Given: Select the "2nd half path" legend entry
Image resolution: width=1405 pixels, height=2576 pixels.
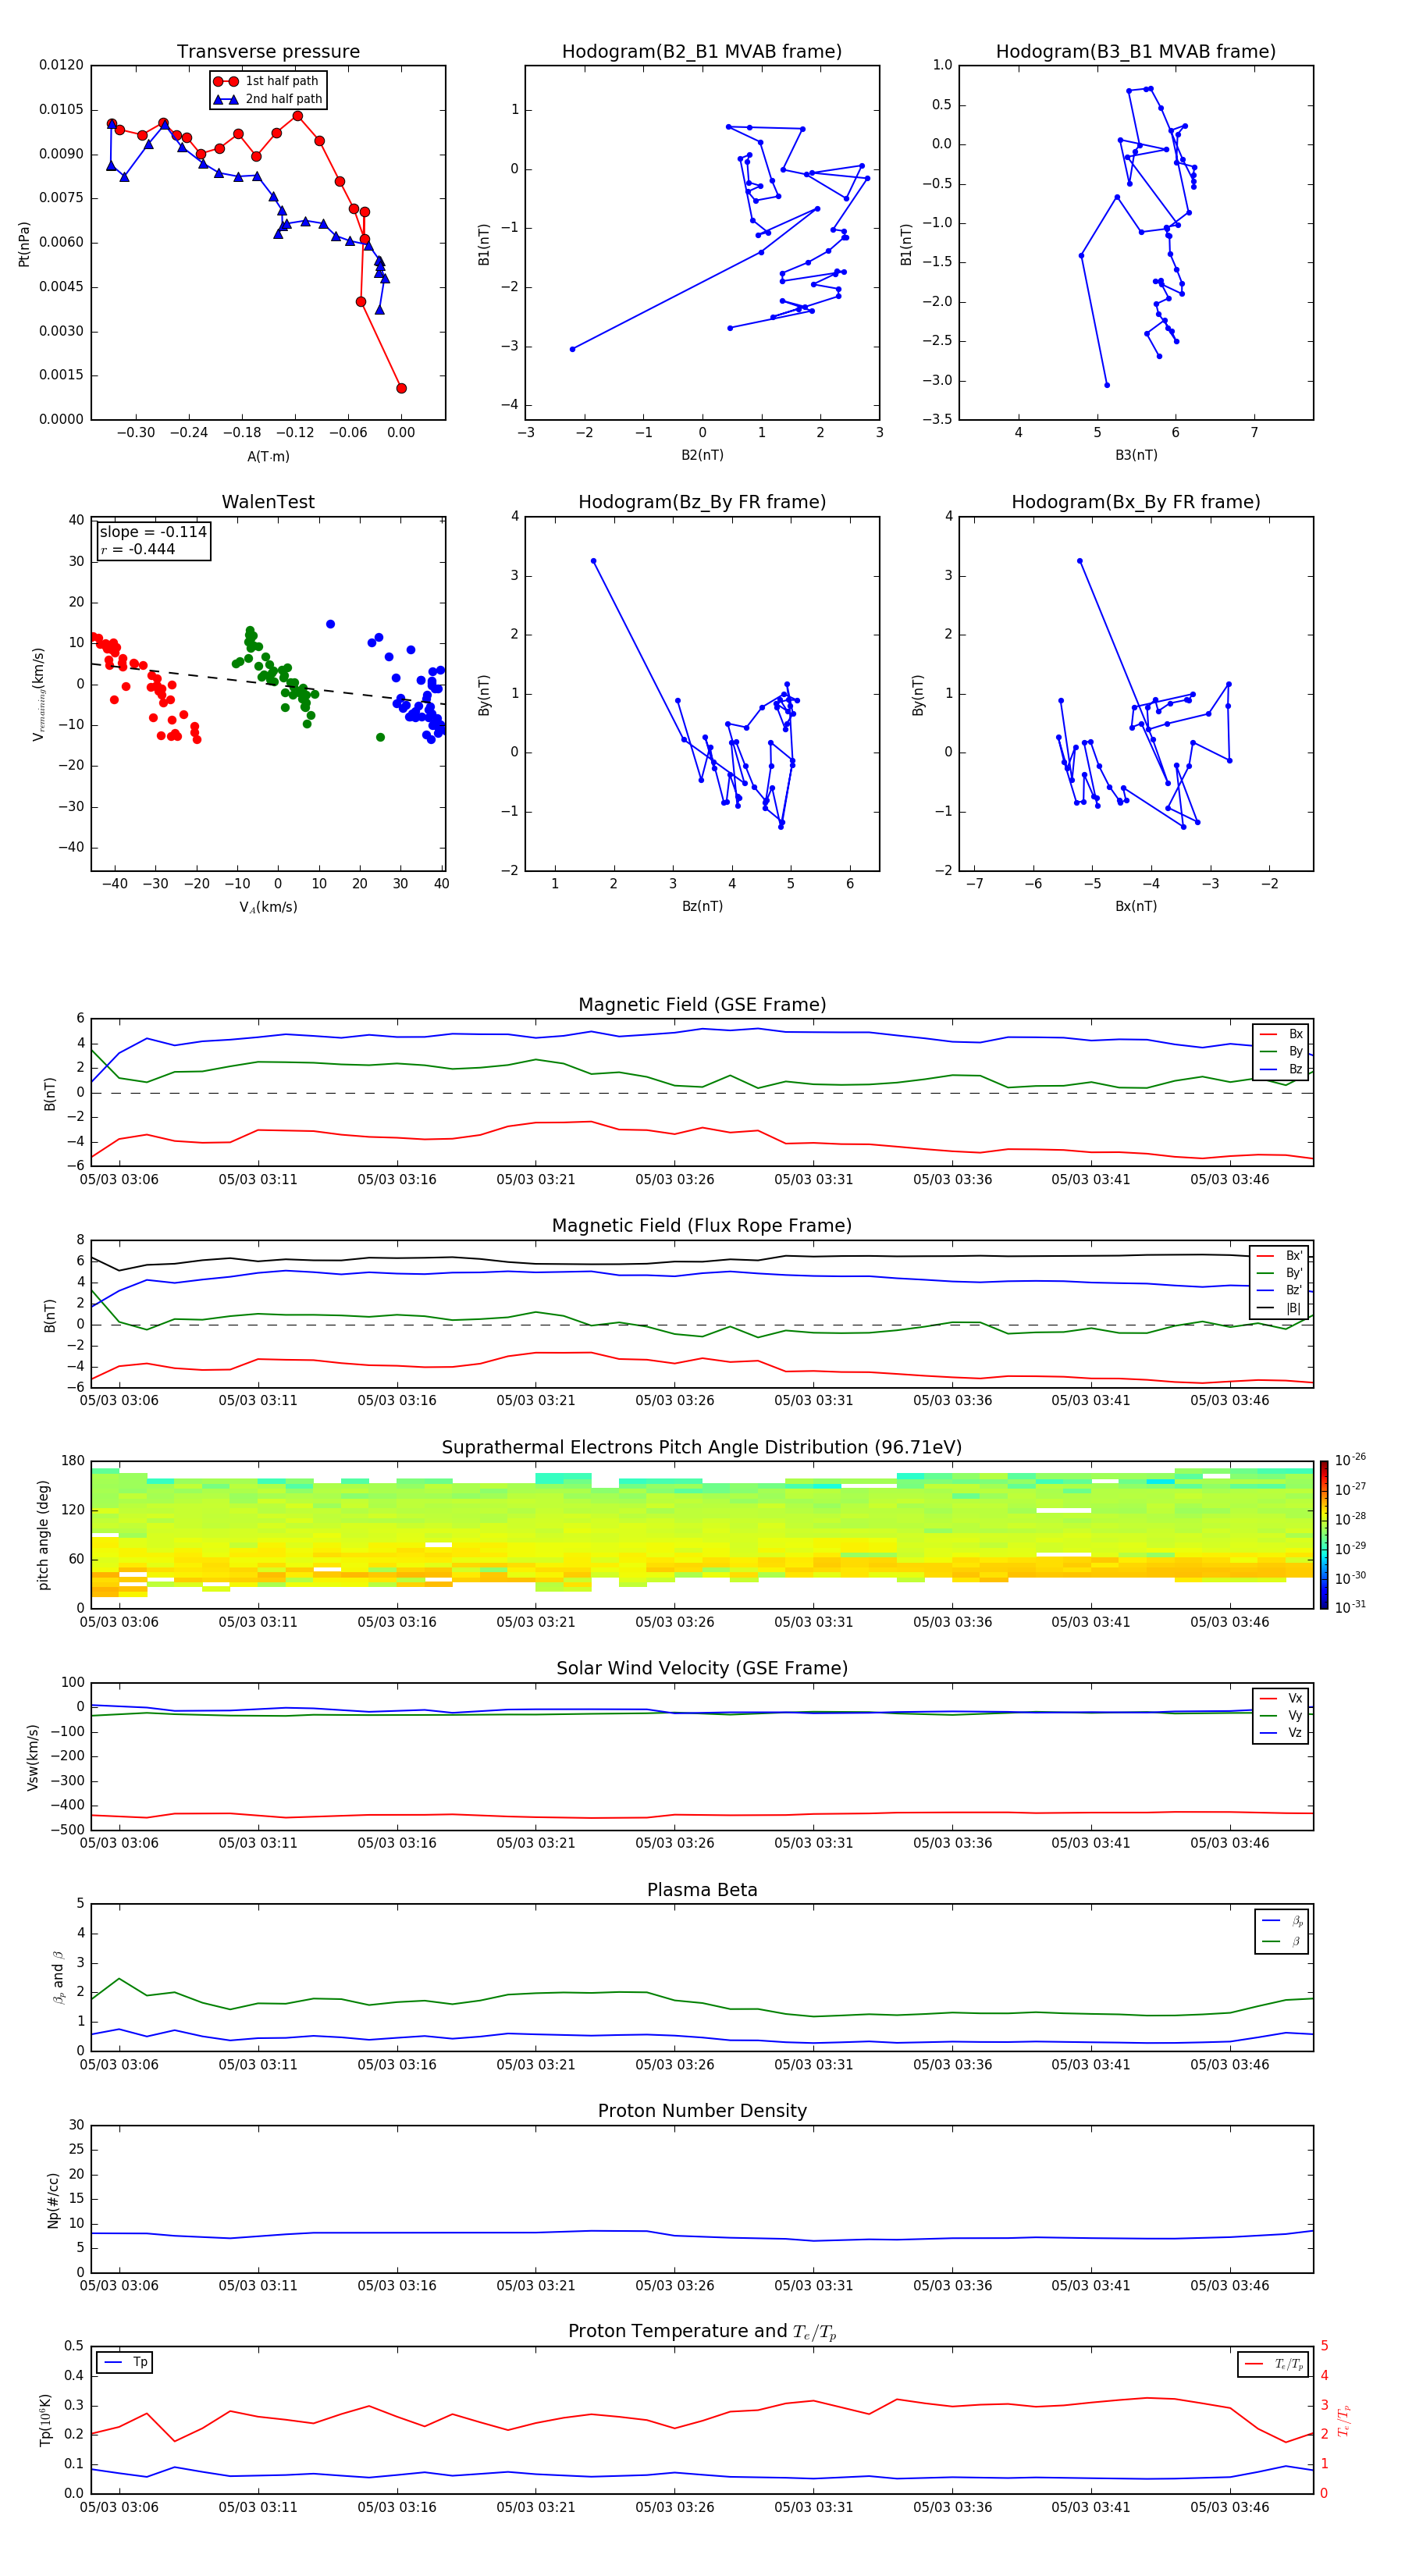Looking at the screenshot, I should pyautogui.click(x=268, y=99).
